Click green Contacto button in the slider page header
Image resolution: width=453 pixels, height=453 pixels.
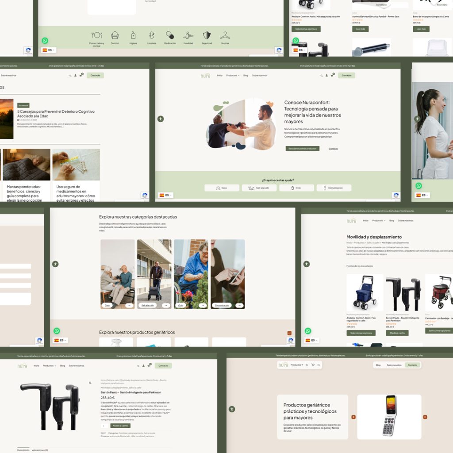click(x=413, y=365)
